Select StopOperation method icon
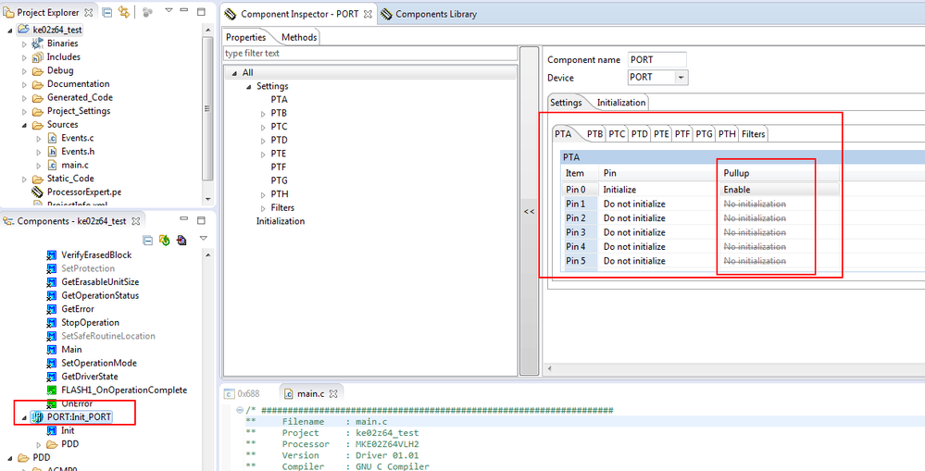Viewport: 925px width, 471px height. (x=52, y=322)
